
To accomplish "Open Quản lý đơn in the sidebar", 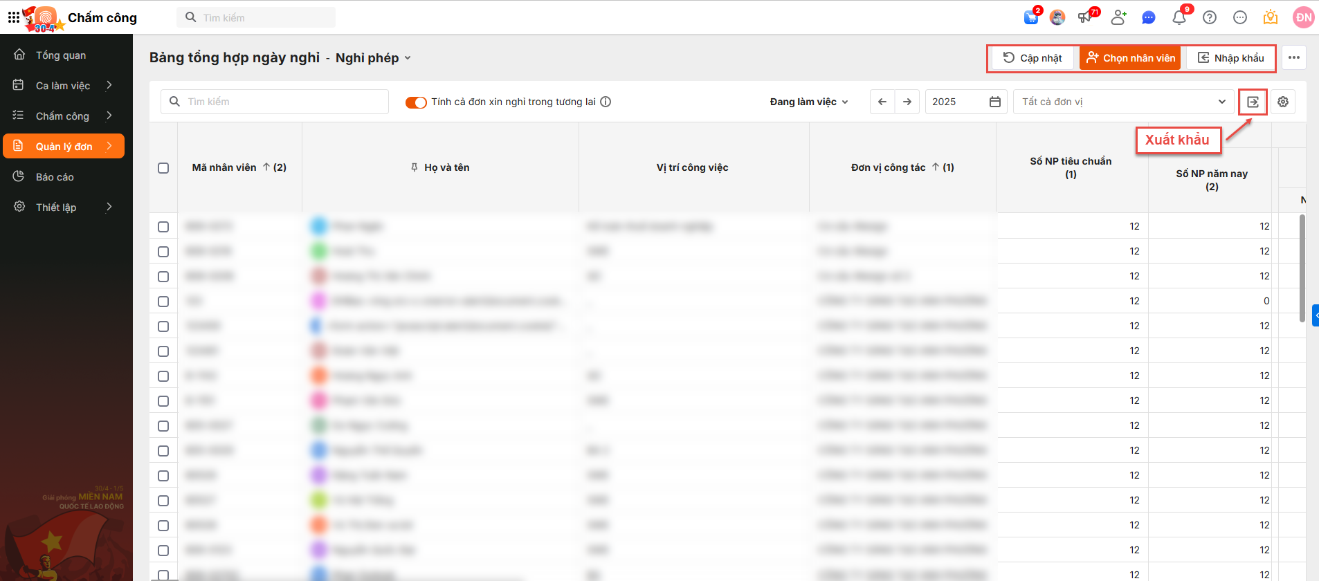I will pos(64,147).
